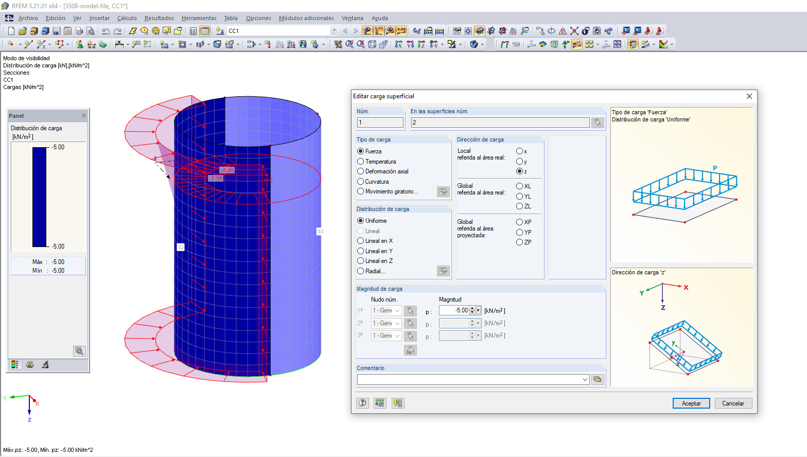Click the table view icon in toolbar
Screen dimensions: 807x457
204,31
